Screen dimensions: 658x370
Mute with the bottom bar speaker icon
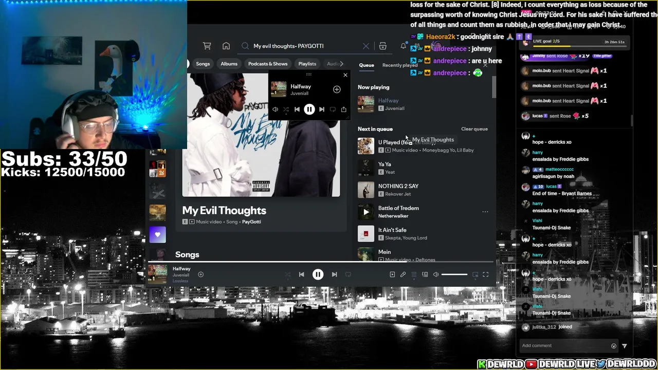coord(436,274)
